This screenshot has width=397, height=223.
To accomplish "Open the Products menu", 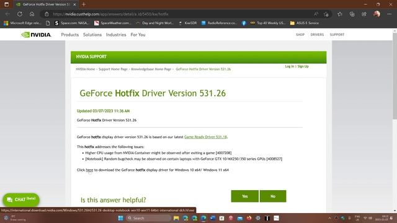I will click(70, 35).
